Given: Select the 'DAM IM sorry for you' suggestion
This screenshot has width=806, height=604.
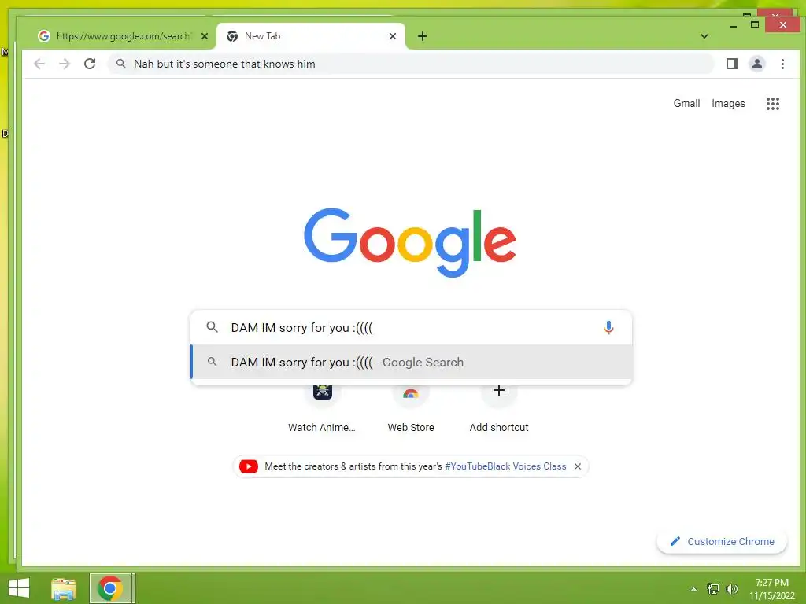Looking at the screenshot, I should 411,362.
